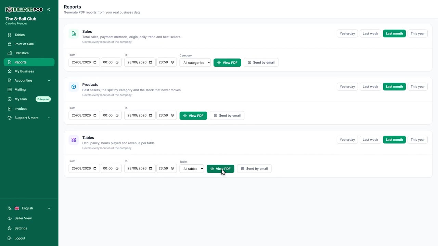Send the Sales report by email

(x=261, y=63)
